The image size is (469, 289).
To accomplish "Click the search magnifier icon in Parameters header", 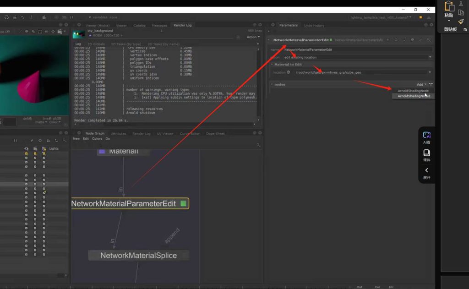I will [428, 40].
